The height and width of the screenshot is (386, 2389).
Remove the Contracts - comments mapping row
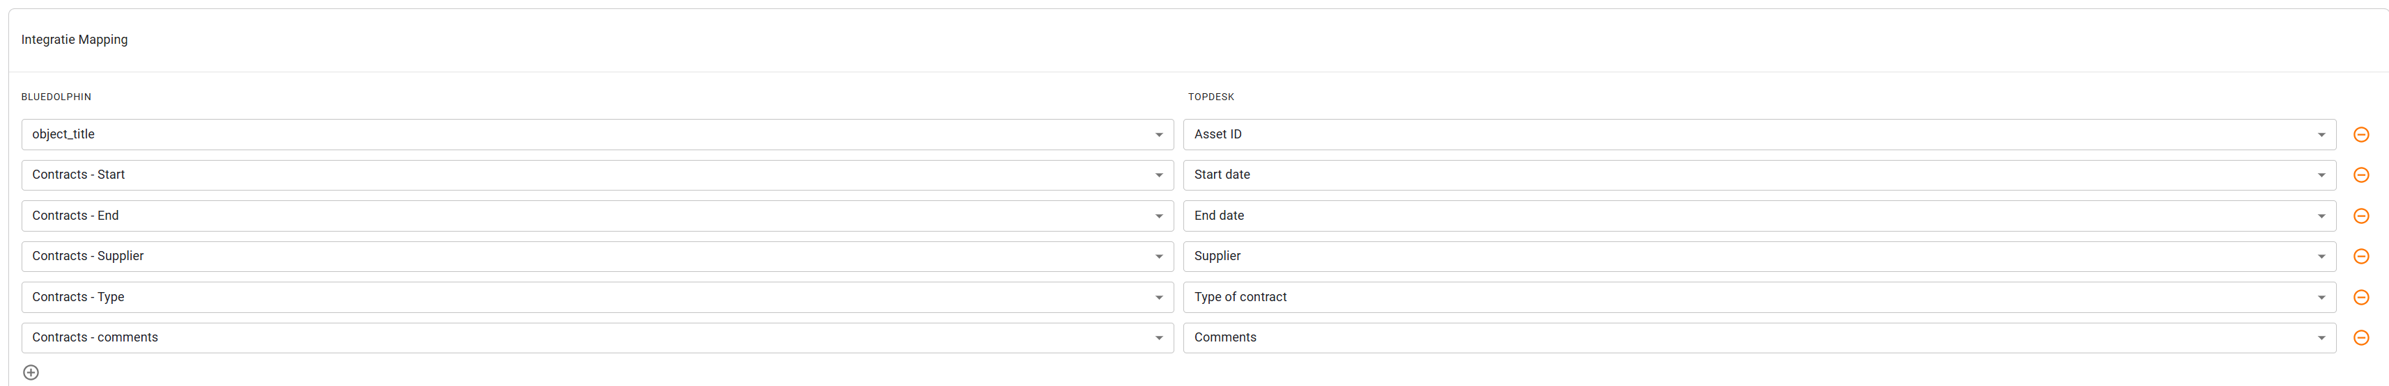[2361, 338]
